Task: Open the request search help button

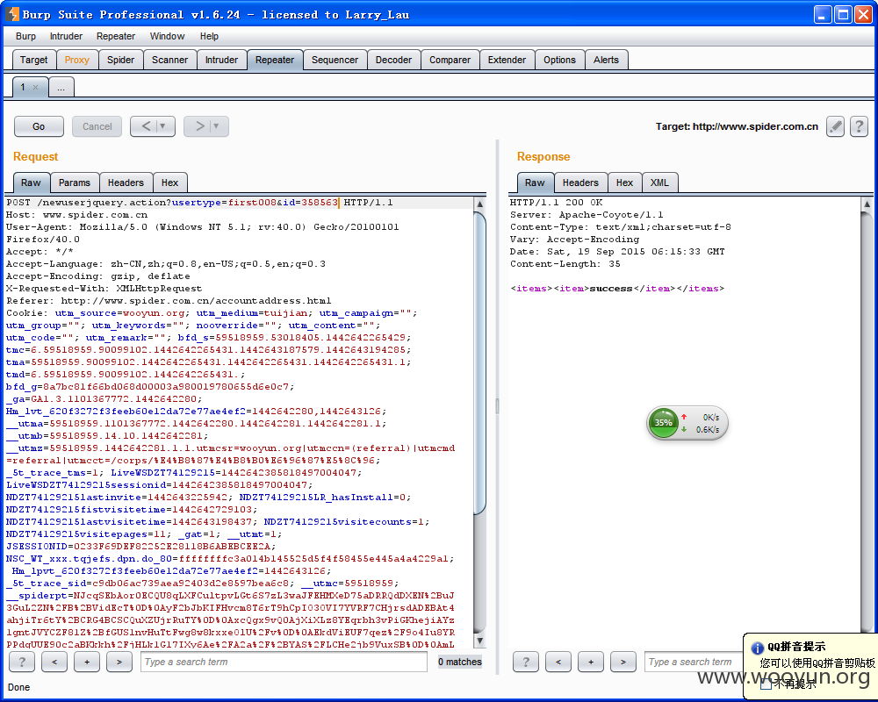Action: tap(22, 662)
